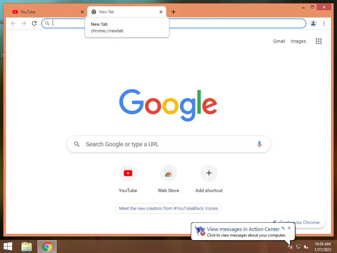Click View messages in Action Center notification

243,229
